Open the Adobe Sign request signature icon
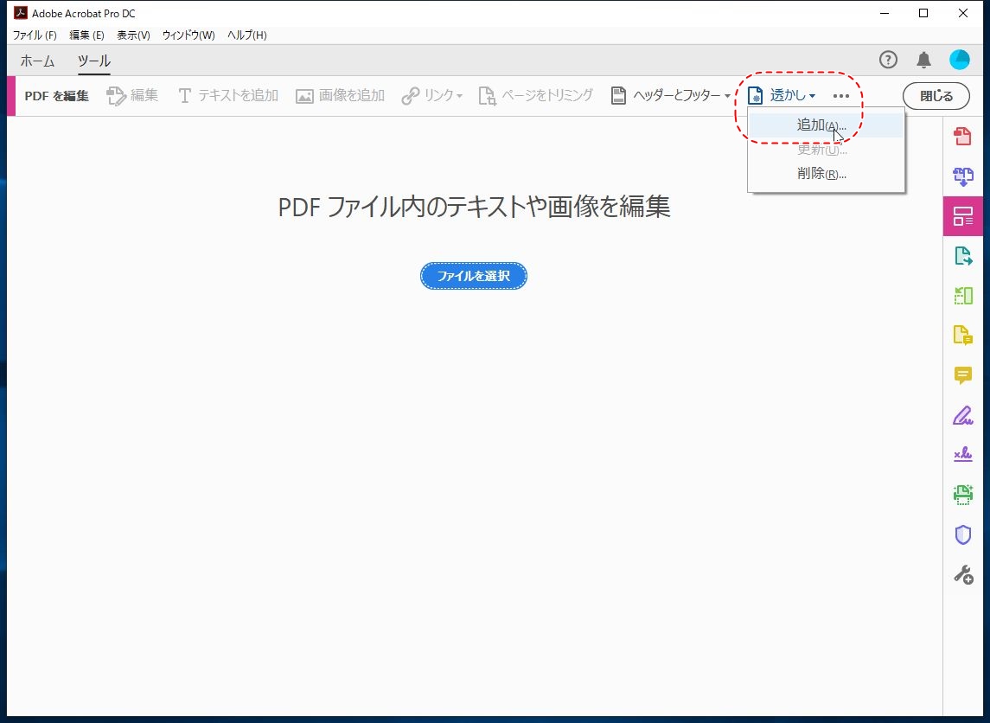Image resolution: width=990 pixels, height=723 pixels. (x=963, y=455)
